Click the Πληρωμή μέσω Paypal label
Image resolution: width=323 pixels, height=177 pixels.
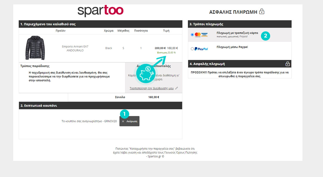pos(232,47)
